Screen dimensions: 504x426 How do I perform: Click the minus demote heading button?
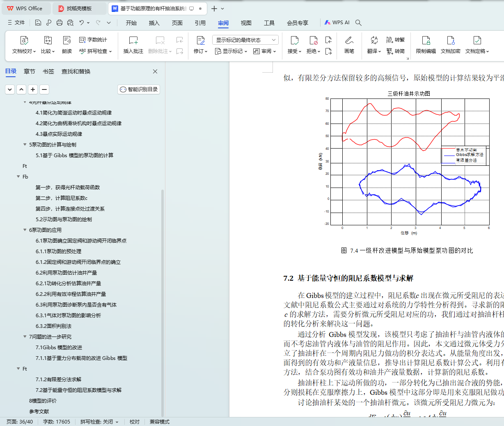pyautogui.click(x=45, y=89)
